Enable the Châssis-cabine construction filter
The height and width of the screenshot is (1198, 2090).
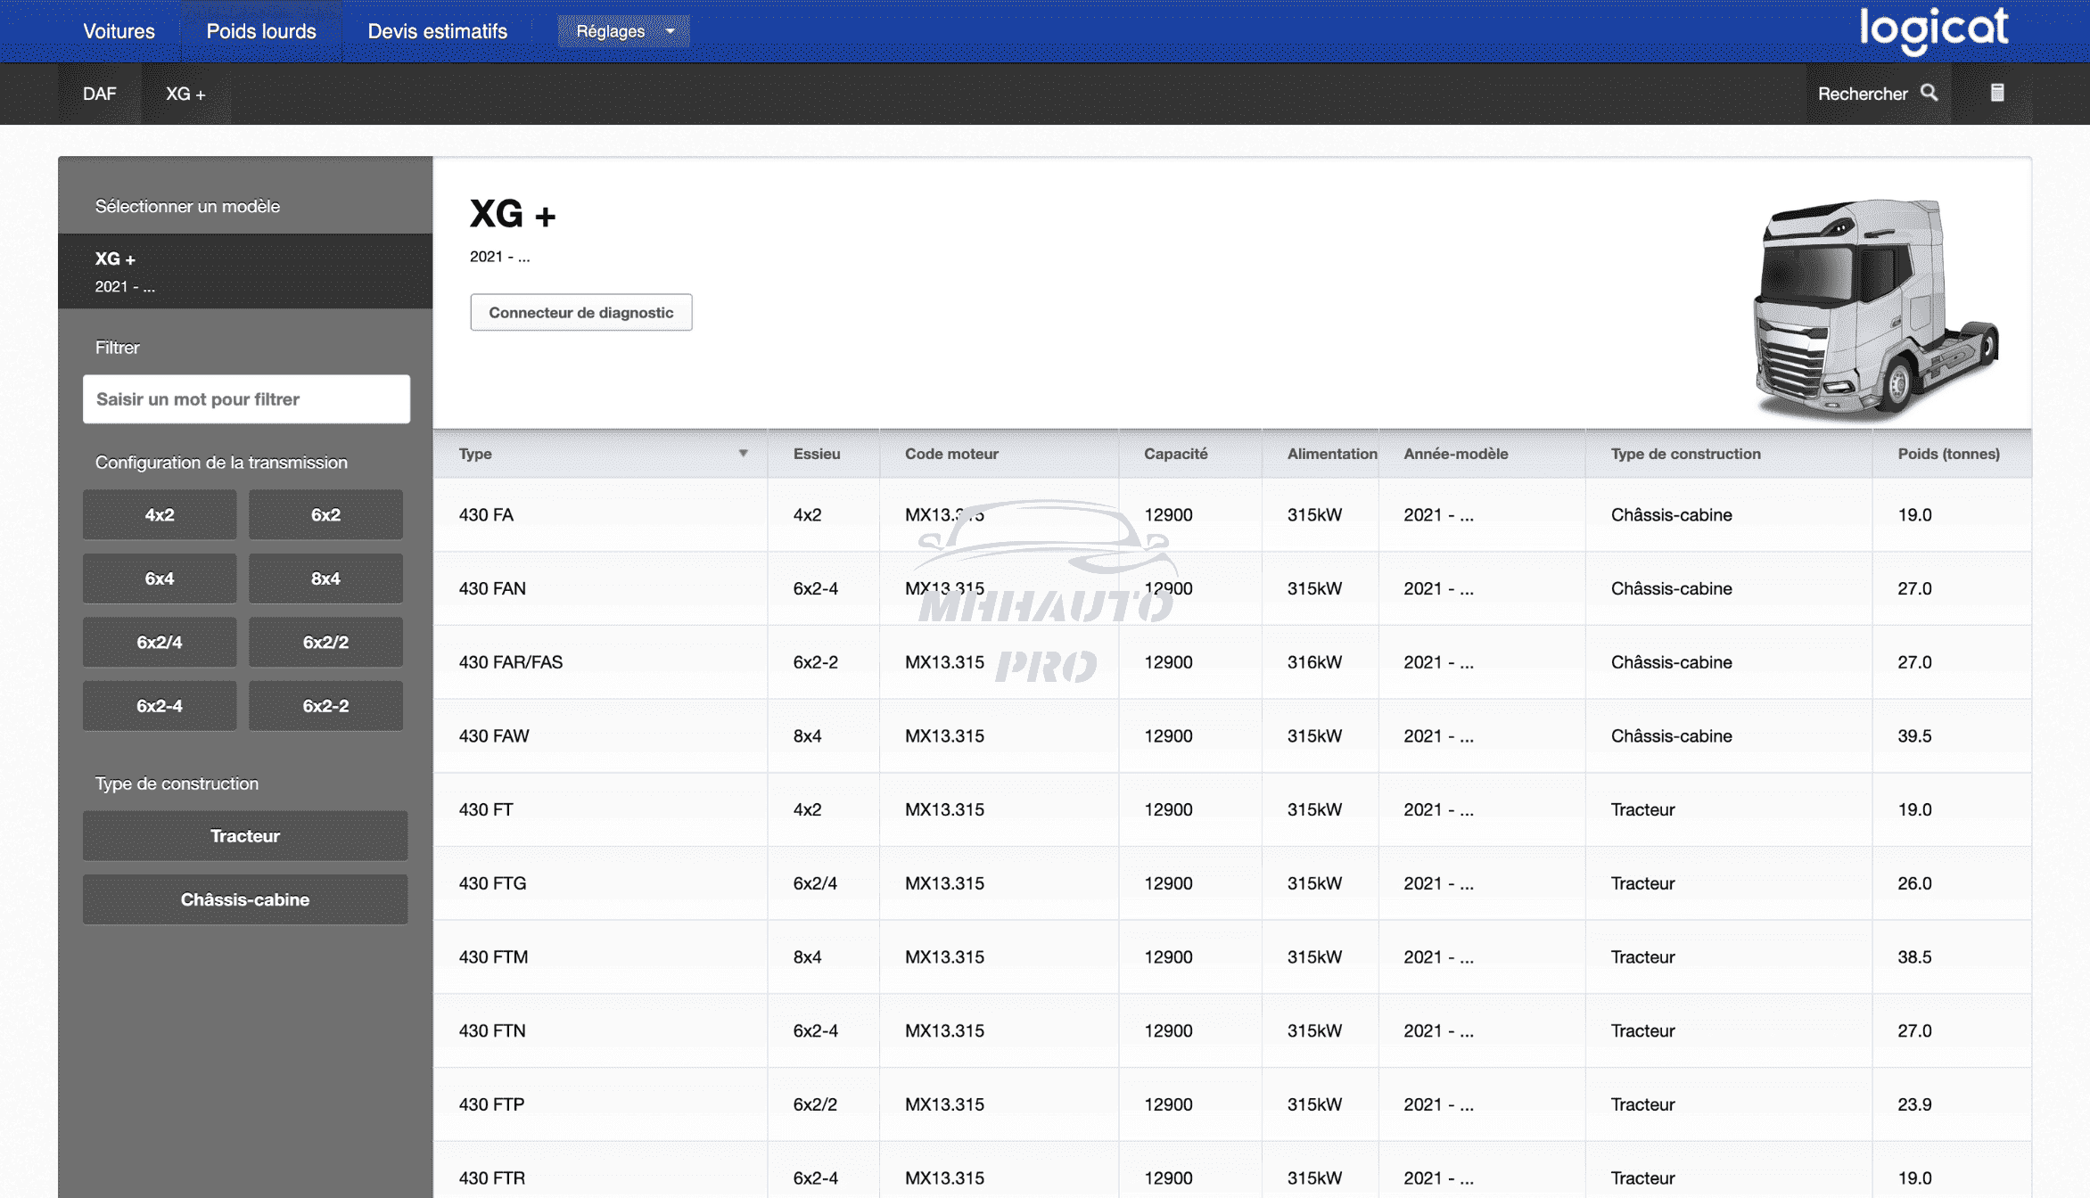245,899
